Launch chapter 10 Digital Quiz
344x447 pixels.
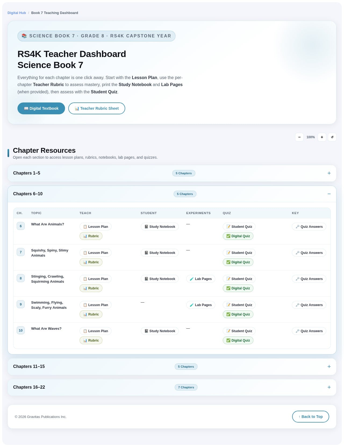pyautogui.click(x=238, y=340)
